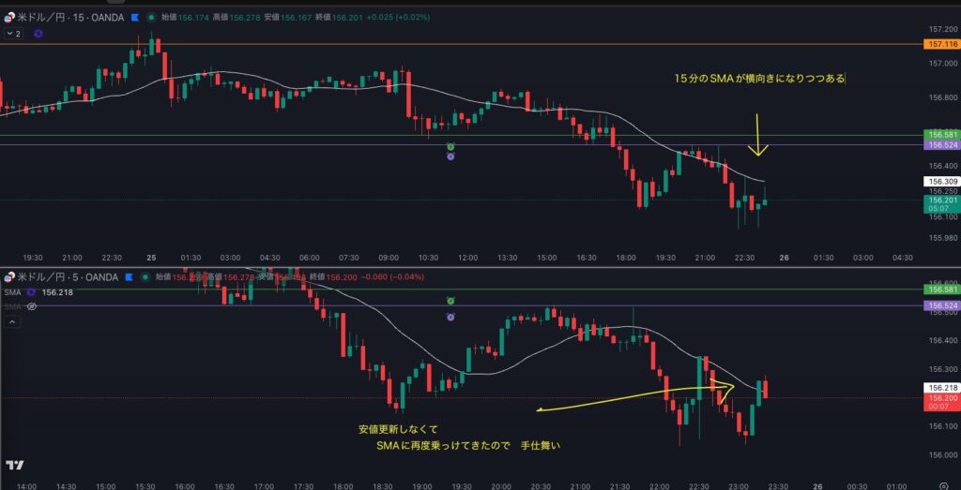Click the TradingView logo in bottom-left corner
This screenshot has width=961, height=490.
(x=15, y=465)
